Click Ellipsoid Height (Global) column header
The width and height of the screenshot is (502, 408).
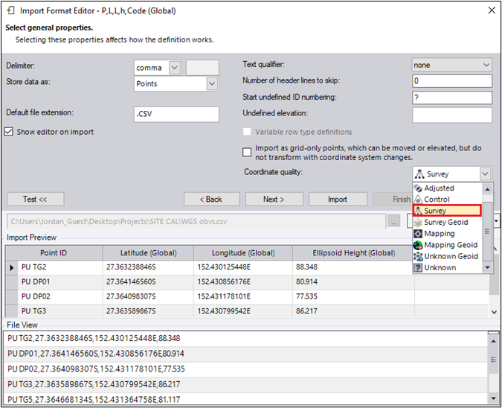(x=353, y=253)
